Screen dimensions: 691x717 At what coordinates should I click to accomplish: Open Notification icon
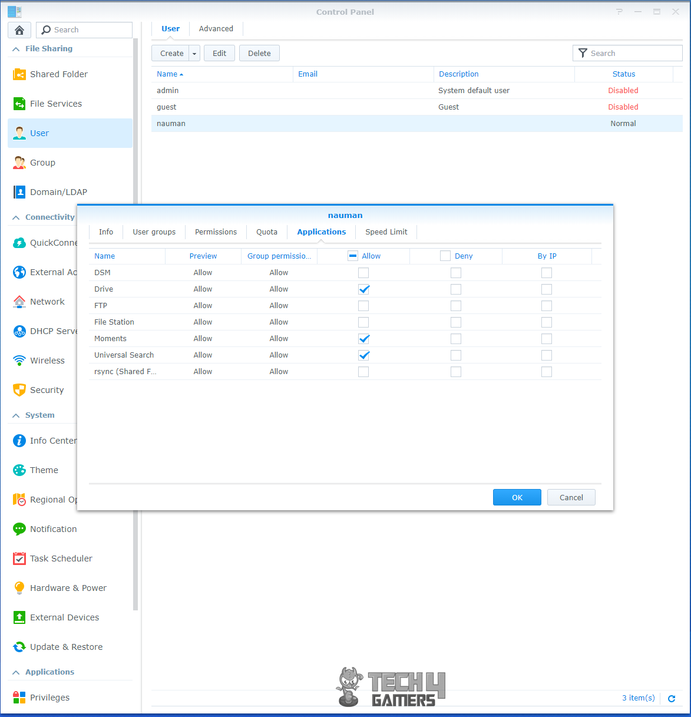19,529
